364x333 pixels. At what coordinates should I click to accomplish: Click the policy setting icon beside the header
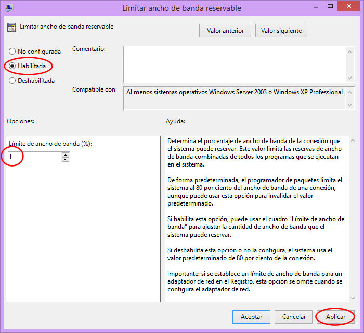click(x=12, y=28)
